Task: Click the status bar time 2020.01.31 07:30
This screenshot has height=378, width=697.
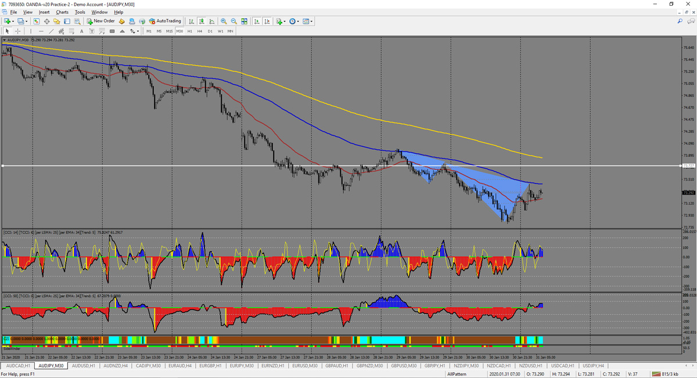Action: coord(504,374)
